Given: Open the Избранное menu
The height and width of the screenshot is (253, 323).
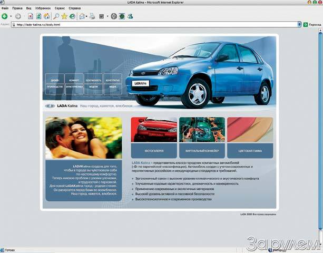Looking at the screenshot, I should pos(43,8).
